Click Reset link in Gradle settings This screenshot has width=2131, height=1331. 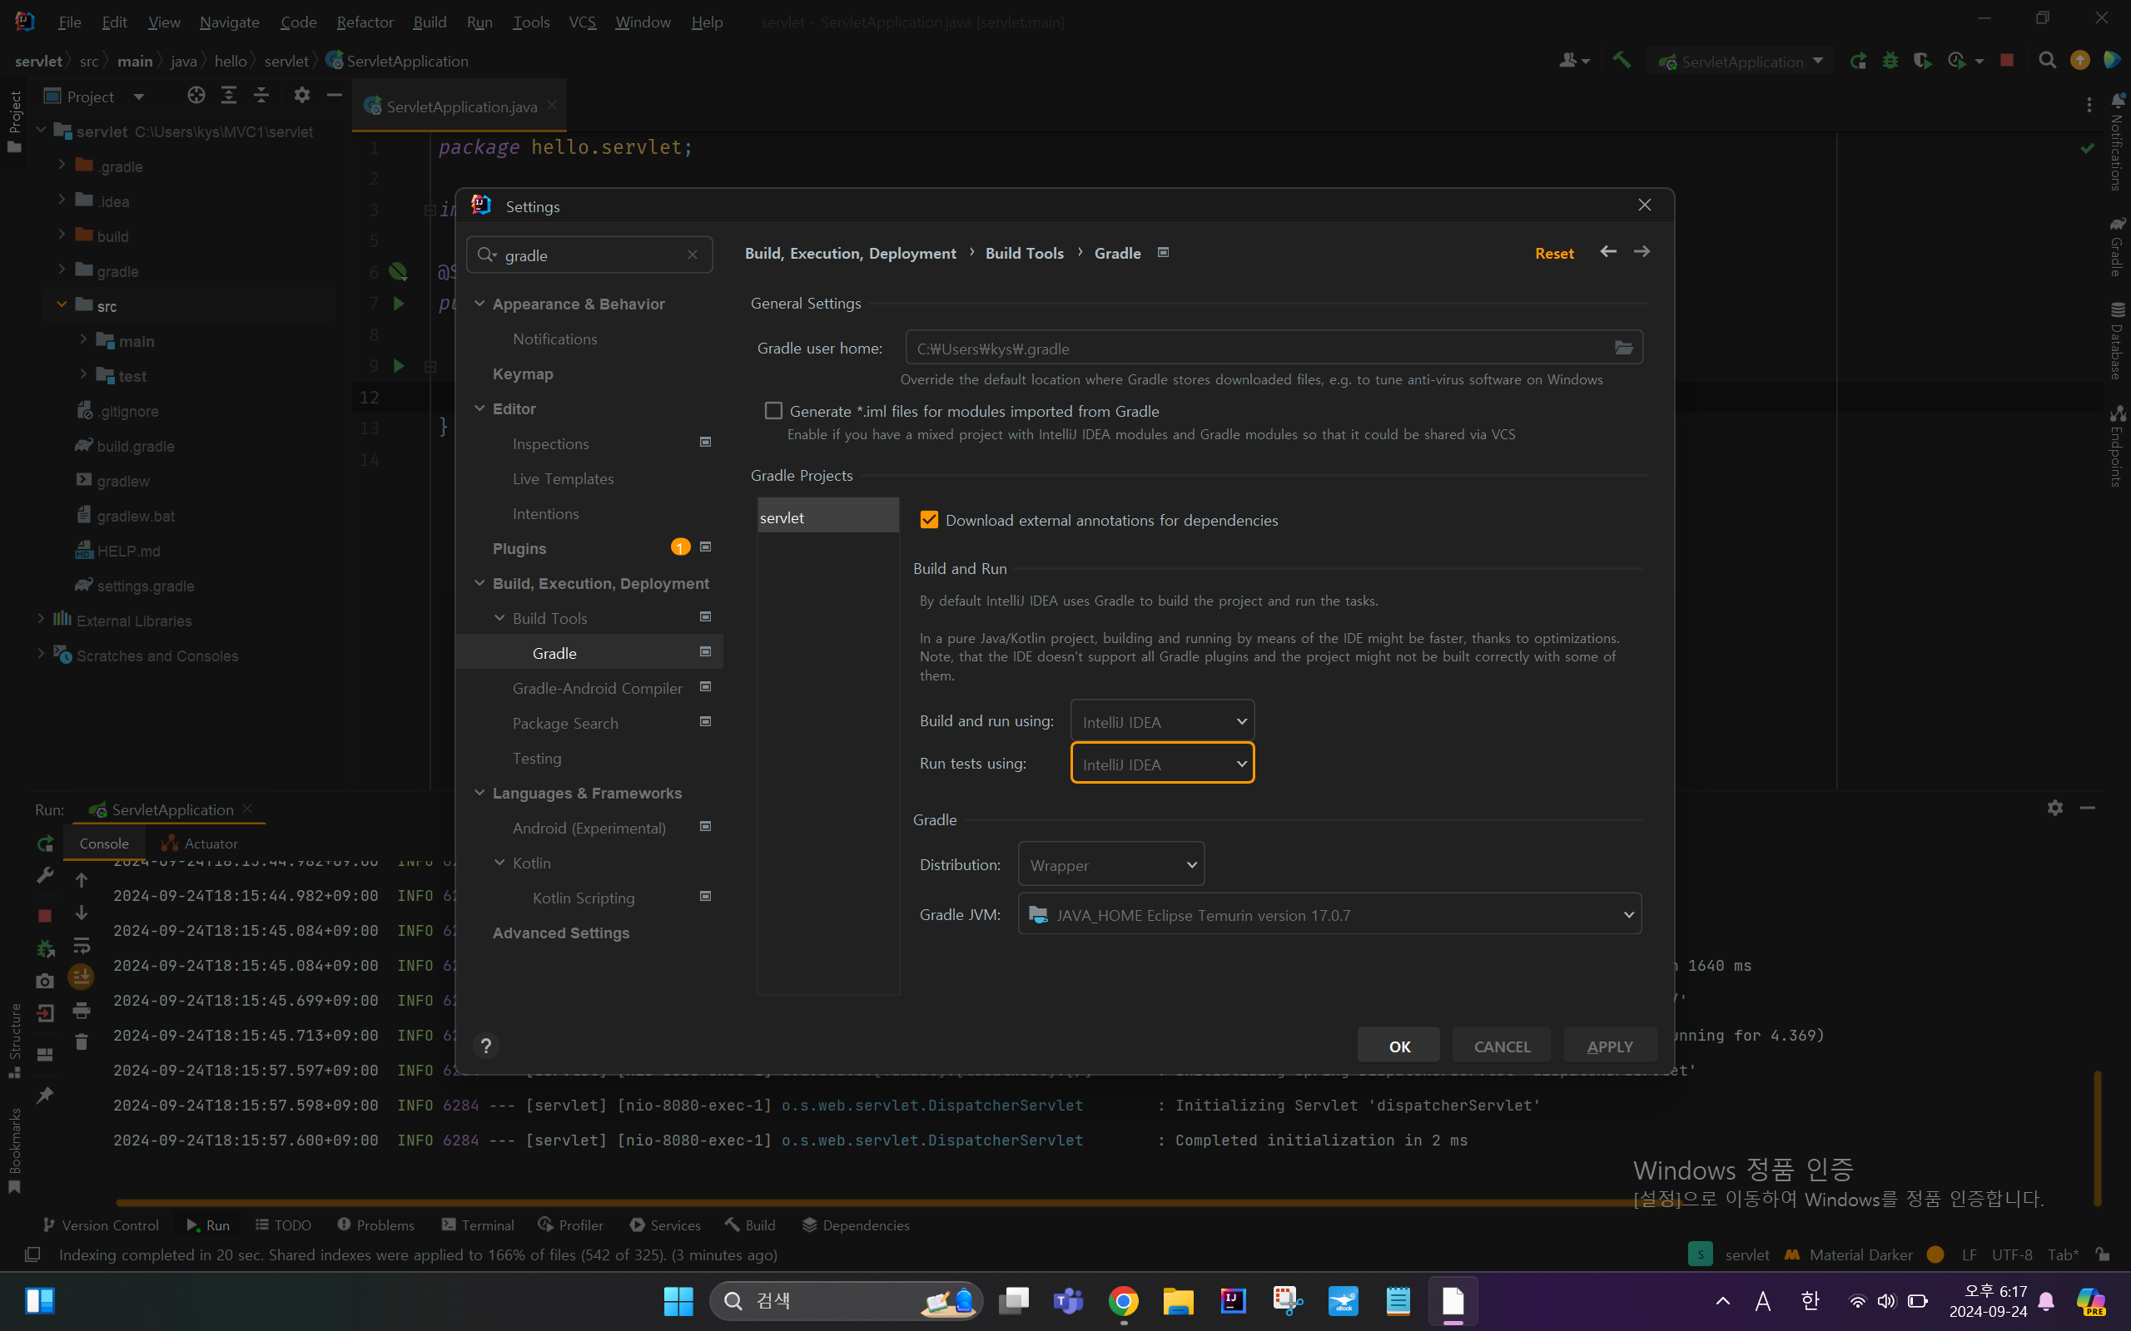(1554, 254)
